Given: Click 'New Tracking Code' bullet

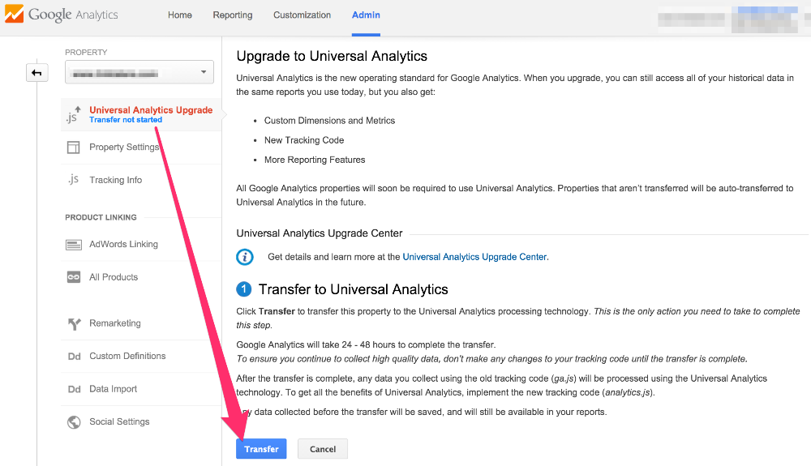Looking at the screenshot, I should tap(304, 140).
